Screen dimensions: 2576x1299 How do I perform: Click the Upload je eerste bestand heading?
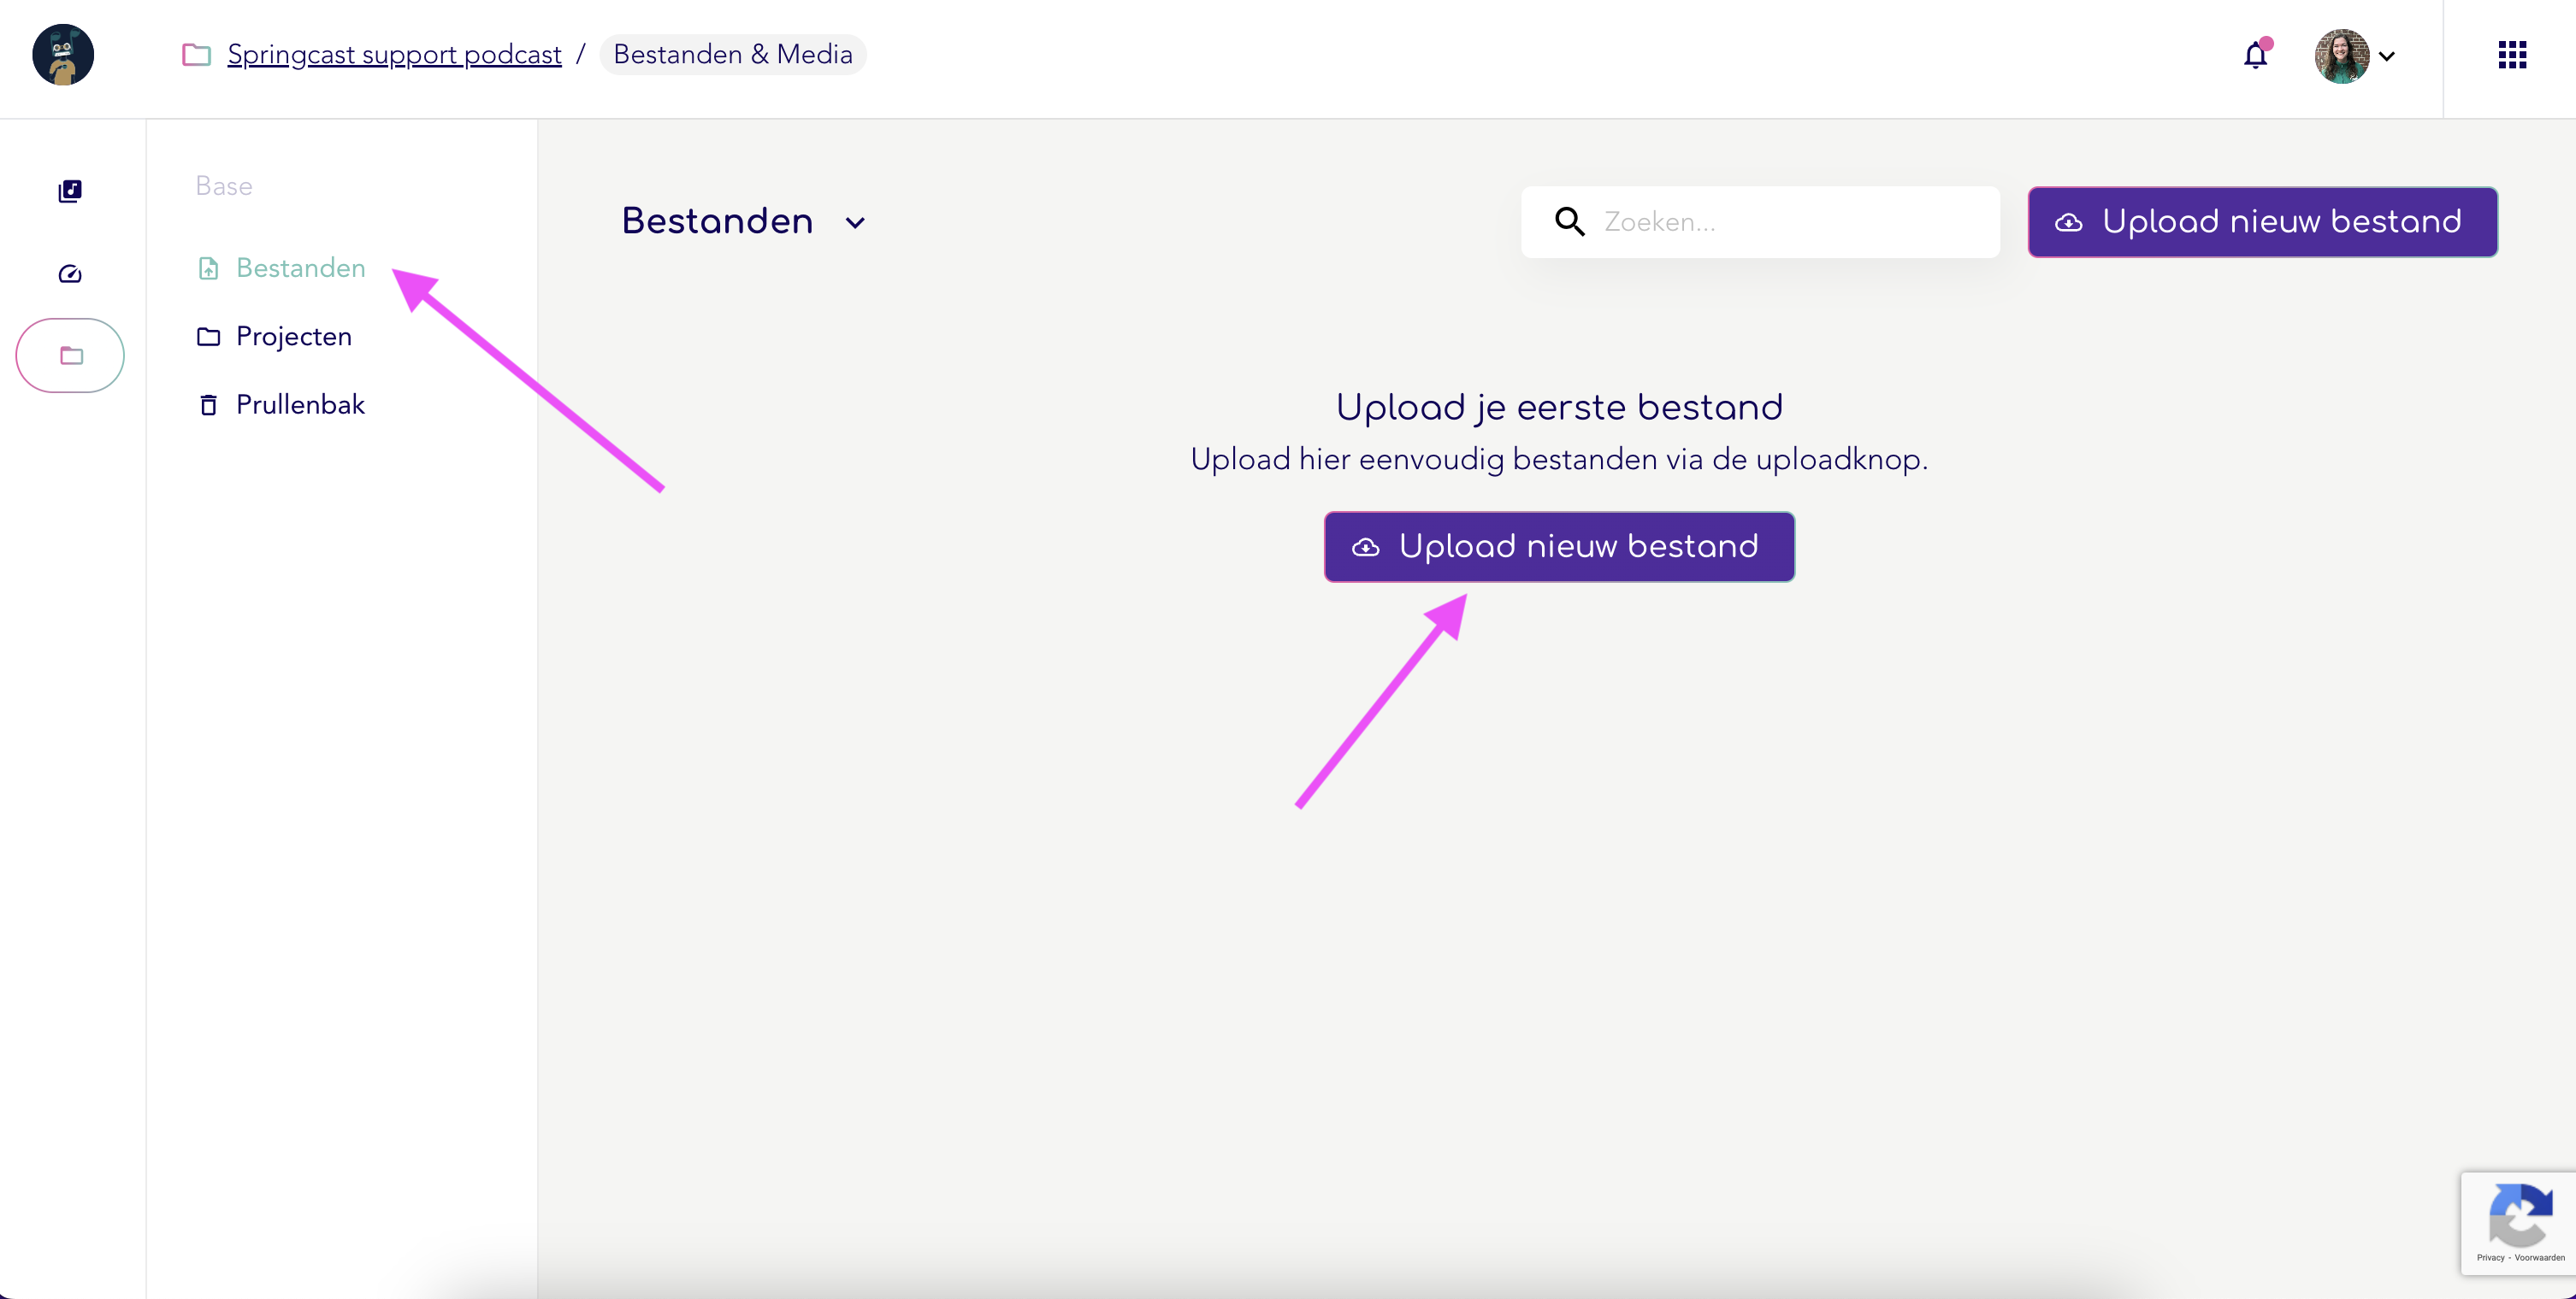tap(1559, 407)
